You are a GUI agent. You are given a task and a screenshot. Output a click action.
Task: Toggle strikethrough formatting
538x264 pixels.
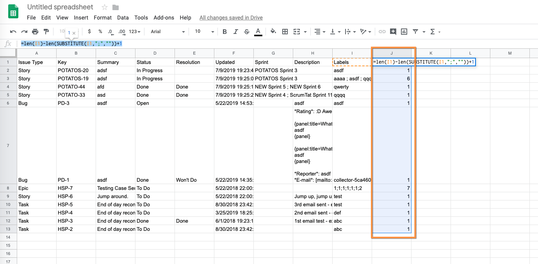(x=246, y=32)
